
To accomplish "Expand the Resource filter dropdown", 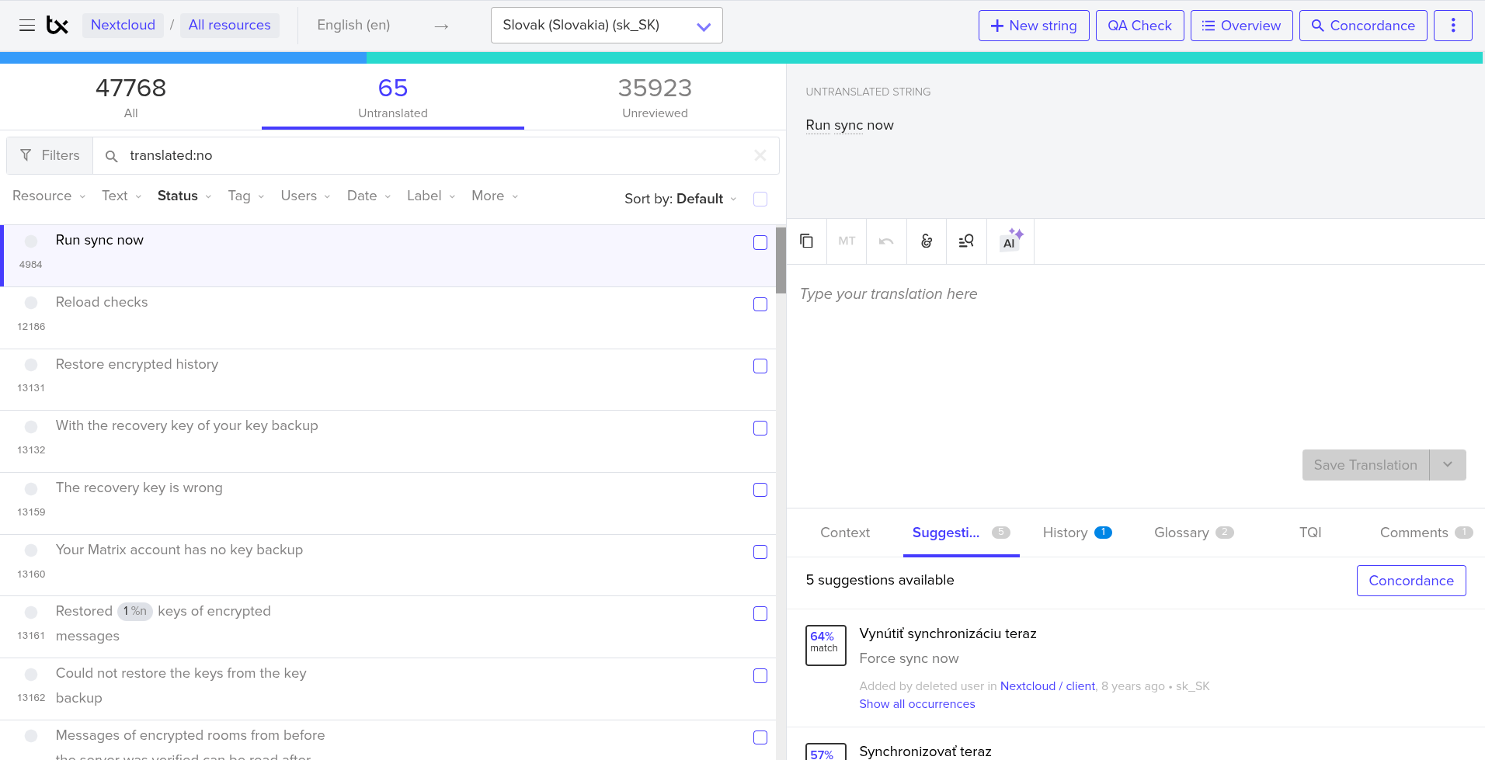I will [x=49, y=196].
